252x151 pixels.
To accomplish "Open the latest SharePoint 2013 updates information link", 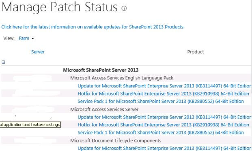I will point(93,27).
